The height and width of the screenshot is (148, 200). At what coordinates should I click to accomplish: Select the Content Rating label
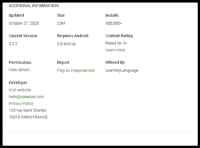(x=119, y=36)
